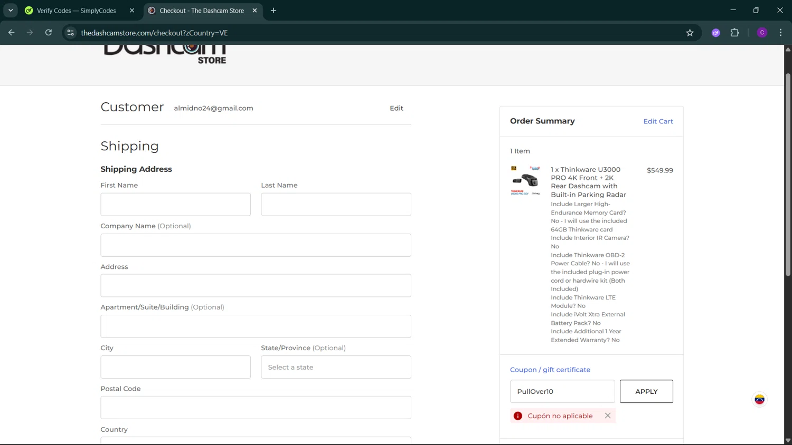Viewport: 792px width, 445px height.
Task: Edit the customer email
Action: click(x=397, y=108)
